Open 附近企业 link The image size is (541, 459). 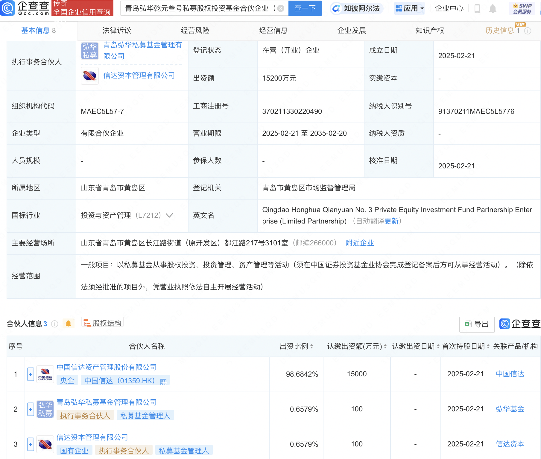click(x=360, y=243)
